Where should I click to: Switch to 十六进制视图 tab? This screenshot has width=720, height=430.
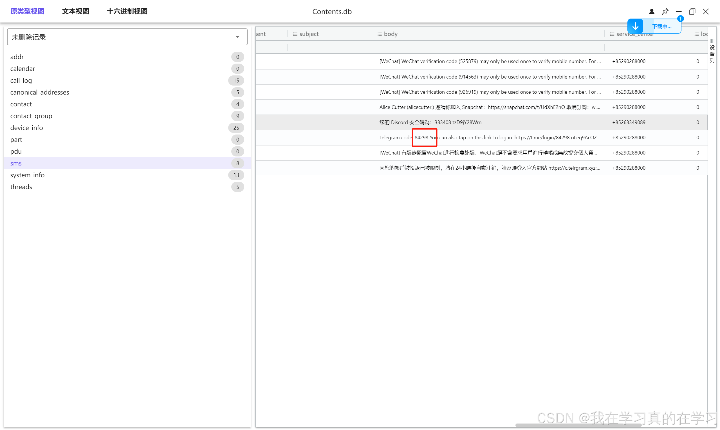[x=127, y=11]
